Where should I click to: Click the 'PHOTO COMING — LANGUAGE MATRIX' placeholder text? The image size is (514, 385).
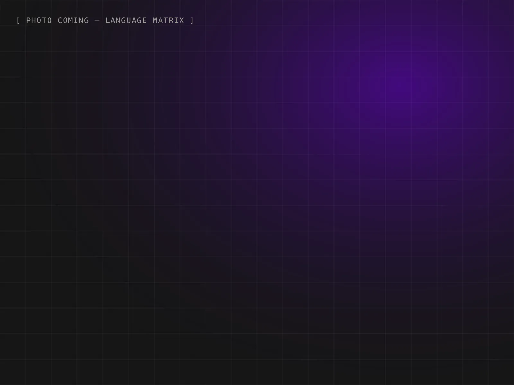(x=105, y=21)
